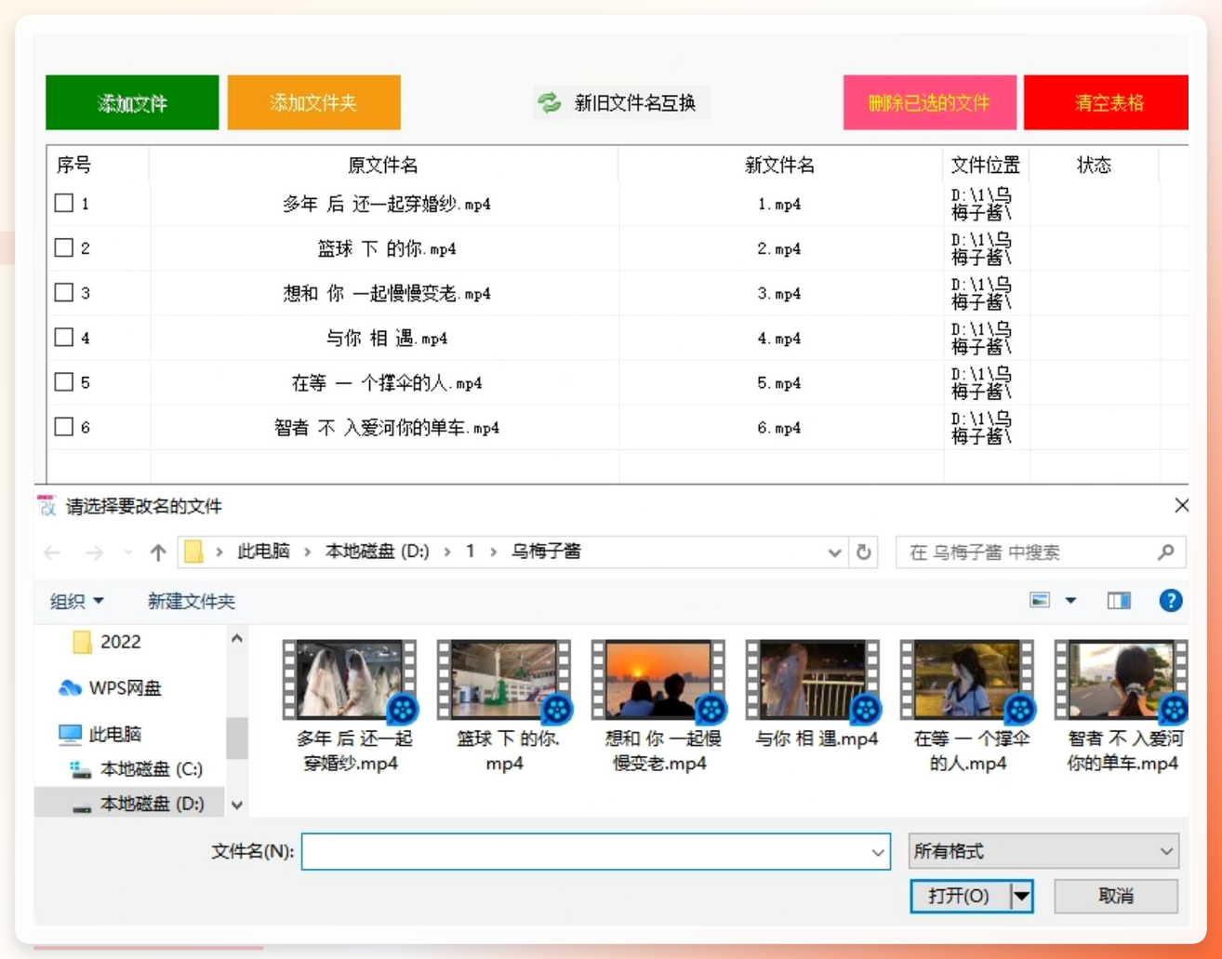Click 本地磁盘 (D:) in the address path
The height and width of the screenshot is (959, 1222).
377,552
